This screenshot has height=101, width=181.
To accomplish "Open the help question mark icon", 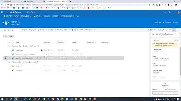I will [174, 12].
